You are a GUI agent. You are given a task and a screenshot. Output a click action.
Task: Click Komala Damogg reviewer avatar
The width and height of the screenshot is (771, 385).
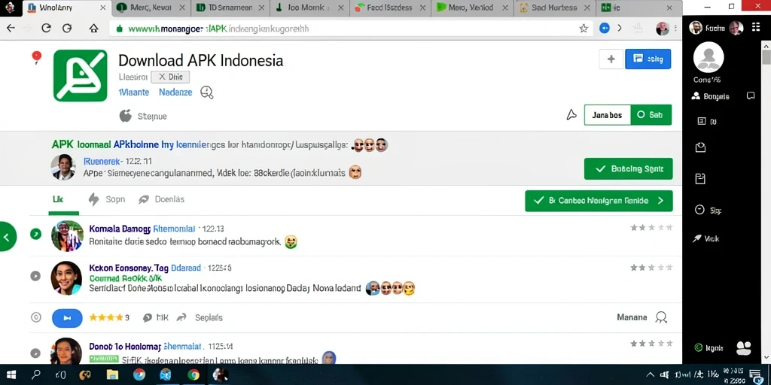tap(67, 235)
